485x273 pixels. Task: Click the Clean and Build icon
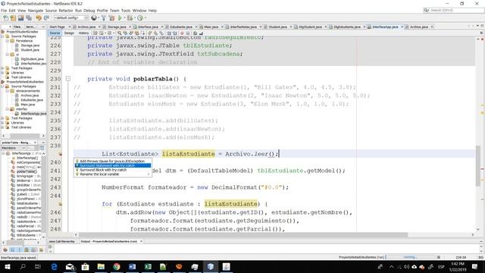(111, 18)
